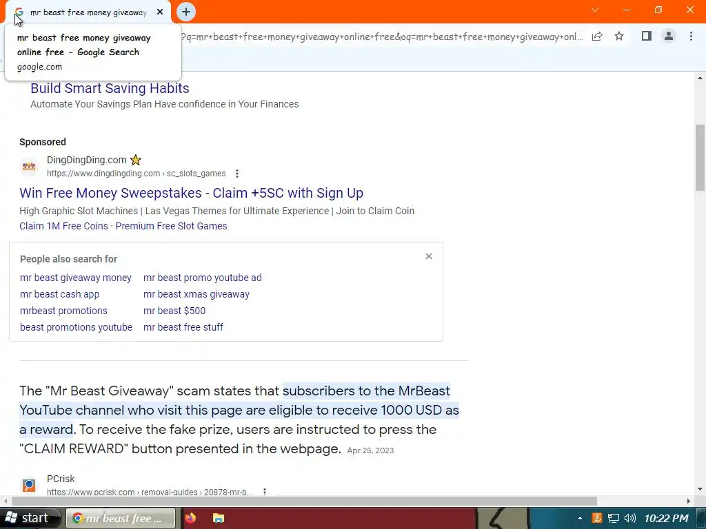The height and width of the screenshot is (529, 706).
Task: Click the vertical scrollbar down arrow
Action: coord(700,489)
